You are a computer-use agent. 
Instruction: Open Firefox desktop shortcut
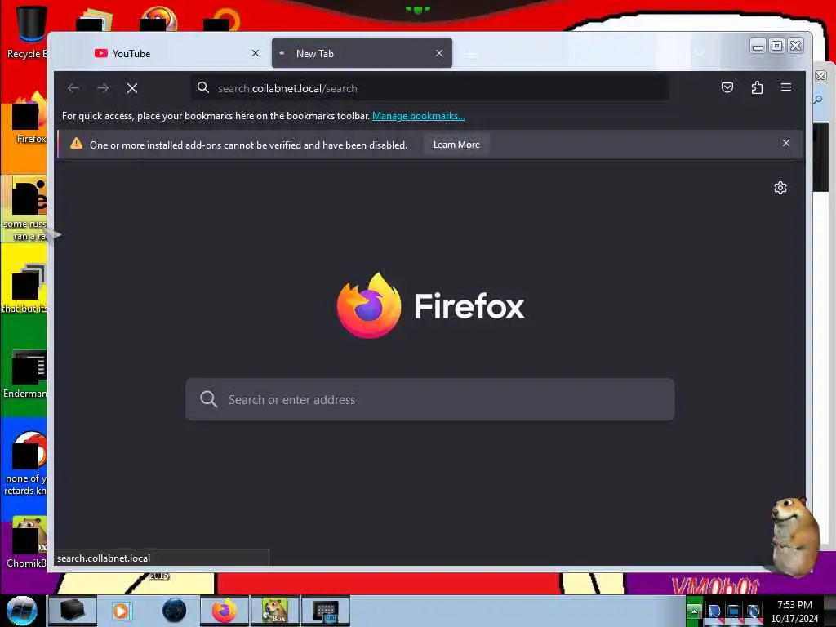[29, 118]
